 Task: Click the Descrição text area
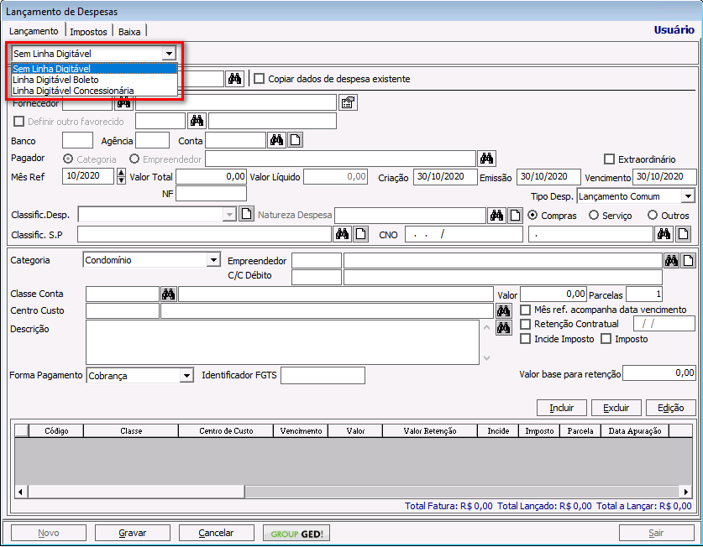[282, 342]
